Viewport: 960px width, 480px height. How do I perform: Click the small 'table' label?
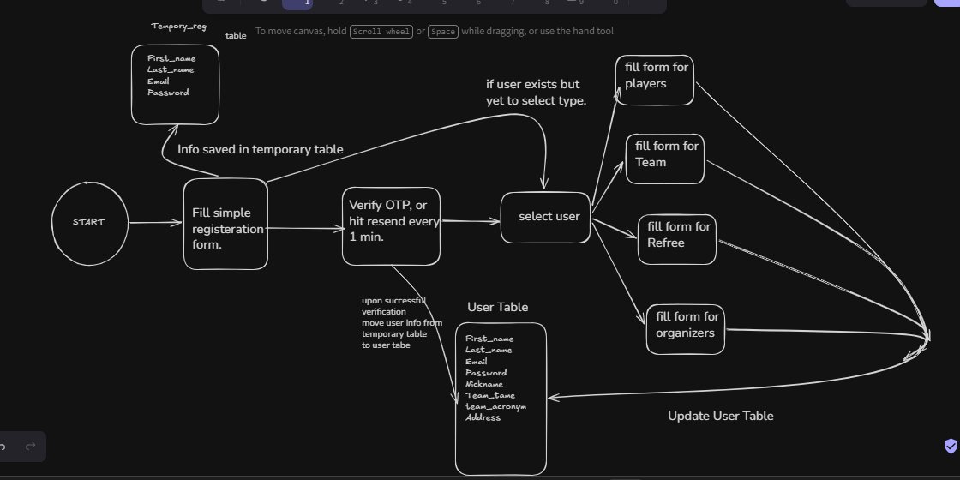[236, 36]
